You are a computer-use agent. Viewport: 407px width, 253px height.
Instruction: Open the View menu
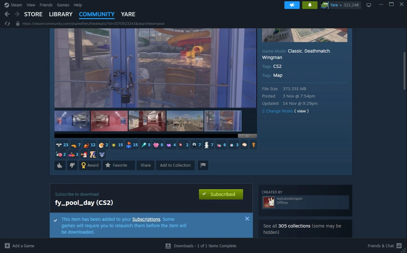31,5
